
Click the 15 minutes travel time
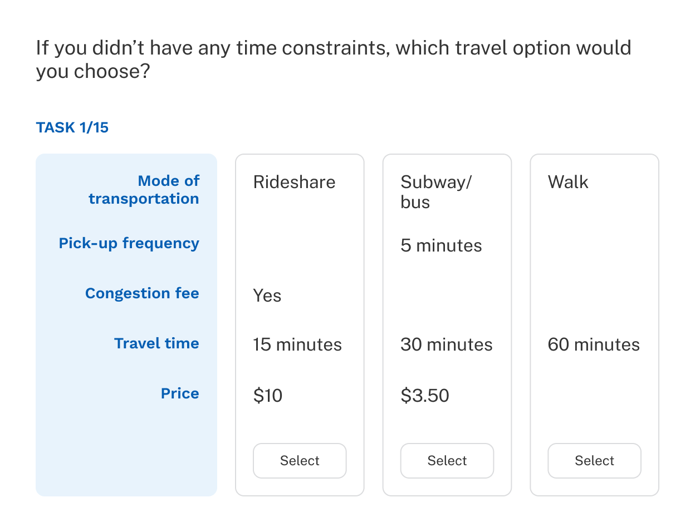click(x=297, y=344)
